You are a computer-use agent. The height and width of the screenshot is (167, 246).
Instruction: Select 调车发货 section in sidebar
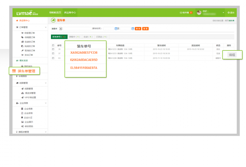pos(22,61)
